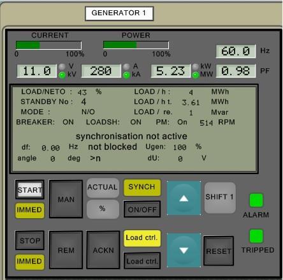
Task: Select the MW power unit indicator
Action: (196, 75)
